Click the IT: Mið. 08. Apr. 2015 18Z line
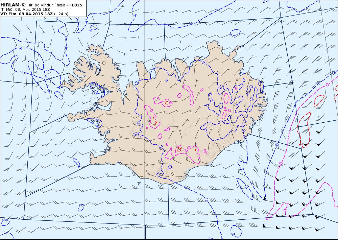Image resolution: width=338 pixels, height=240 pixels. pos(25,9)
